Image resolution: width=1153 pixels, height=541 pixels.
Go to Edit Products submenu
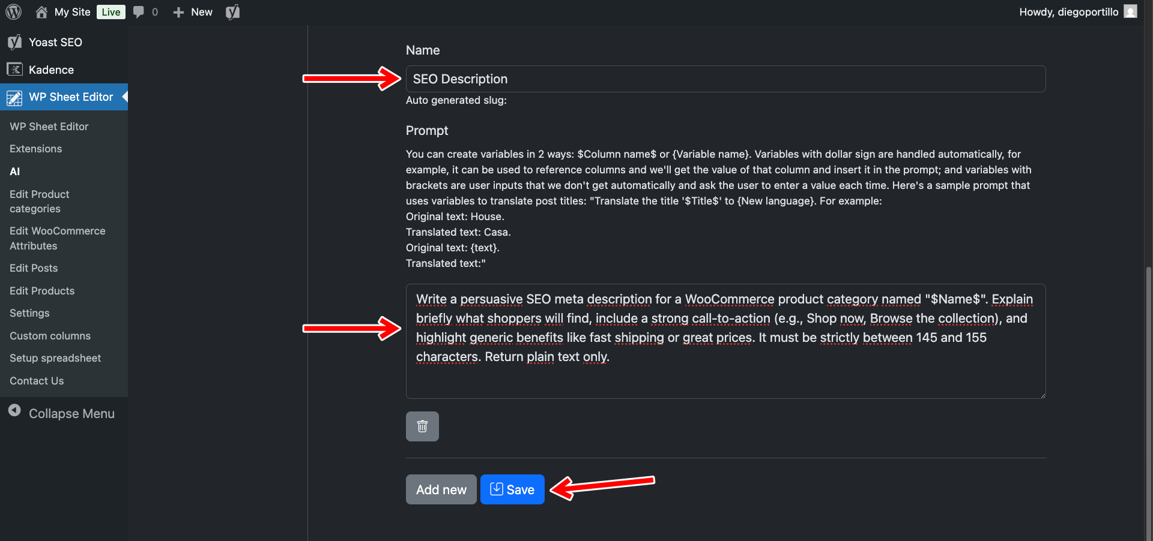[x=42, y=291]
